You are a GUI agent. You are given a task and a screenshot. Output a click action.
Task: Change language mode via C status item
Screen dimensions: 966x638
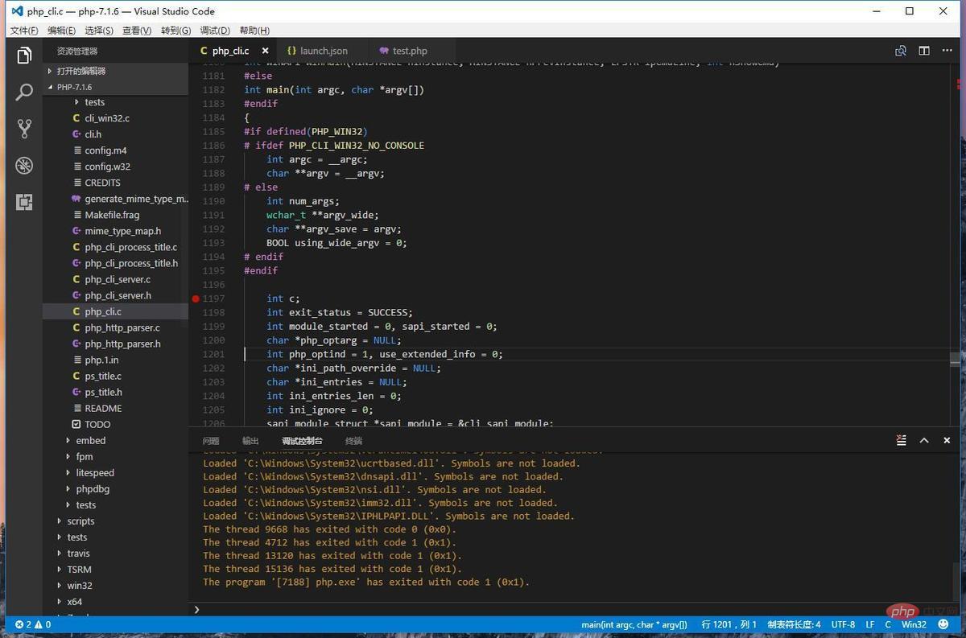(x=889, y=624)
